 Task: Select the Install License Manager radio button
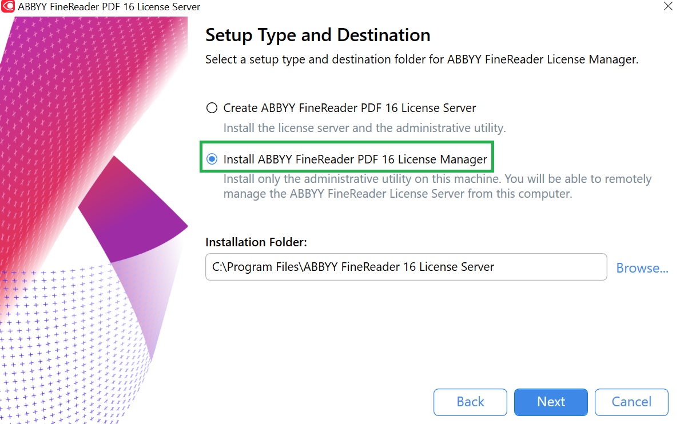pos(212,159)
